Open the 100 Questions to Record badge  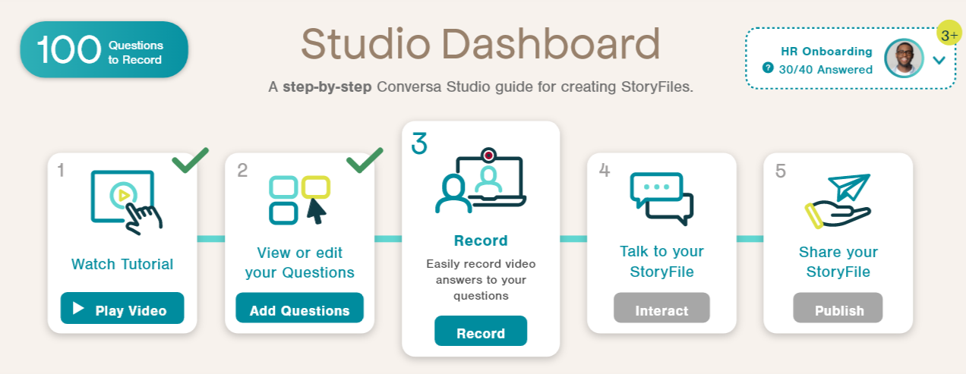tap(103, 50)
